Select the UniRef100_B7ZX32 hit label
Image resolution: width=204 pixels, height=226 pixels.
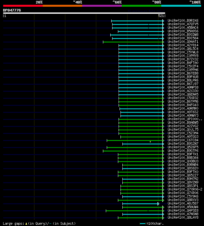pyautogui.click(x=183, y=59)
